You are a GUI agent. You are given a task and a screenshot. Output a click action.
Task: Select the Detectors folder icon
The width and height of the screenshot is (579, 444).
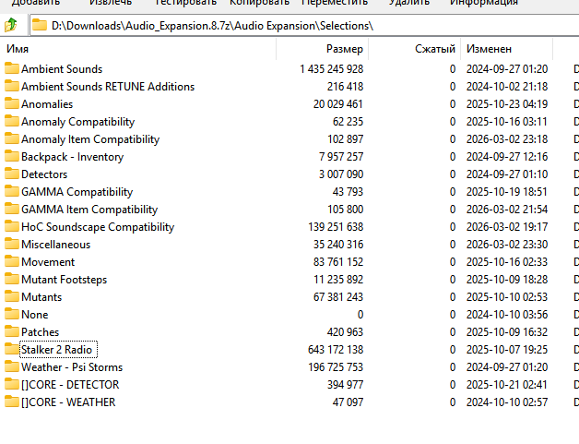click(12, 174)
